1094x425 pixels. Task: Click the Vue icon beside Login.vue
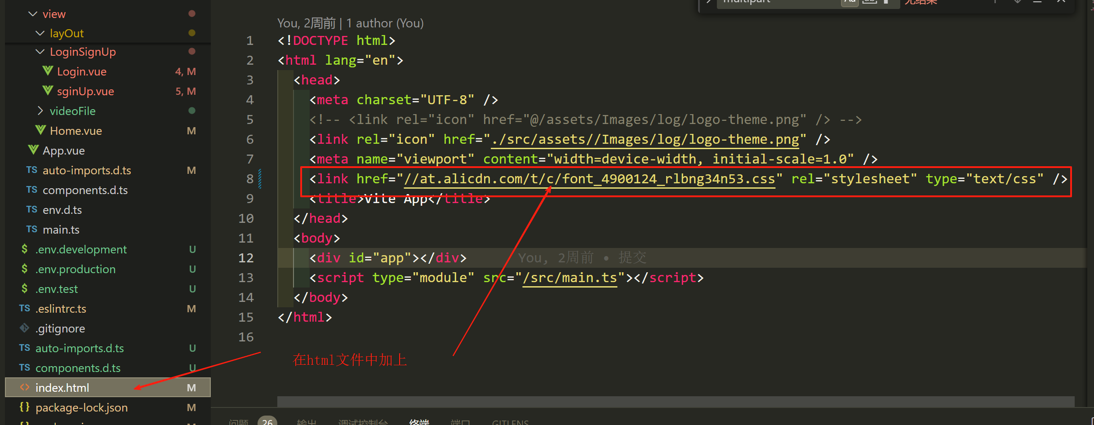pos(48,71)
